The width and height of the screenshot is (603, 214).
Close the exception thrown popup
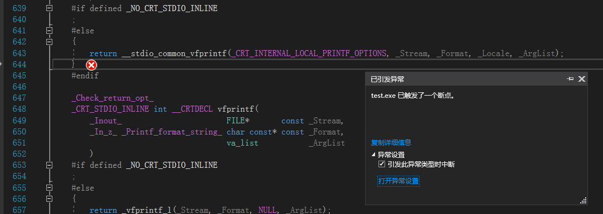(x=582, y=79)
